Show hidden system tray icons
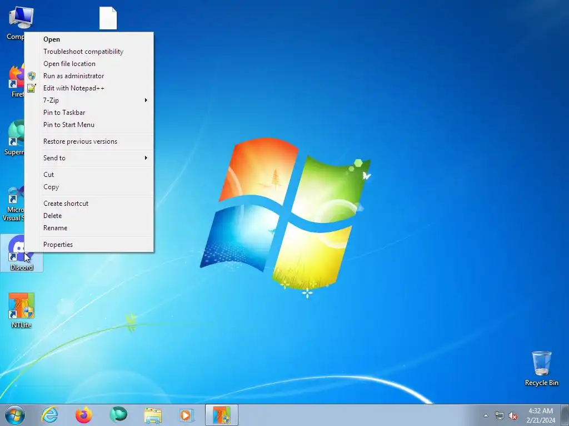Image resolution: width=569 pixels, height=426 pixels. pyautogui.click(x=486, y=415)
